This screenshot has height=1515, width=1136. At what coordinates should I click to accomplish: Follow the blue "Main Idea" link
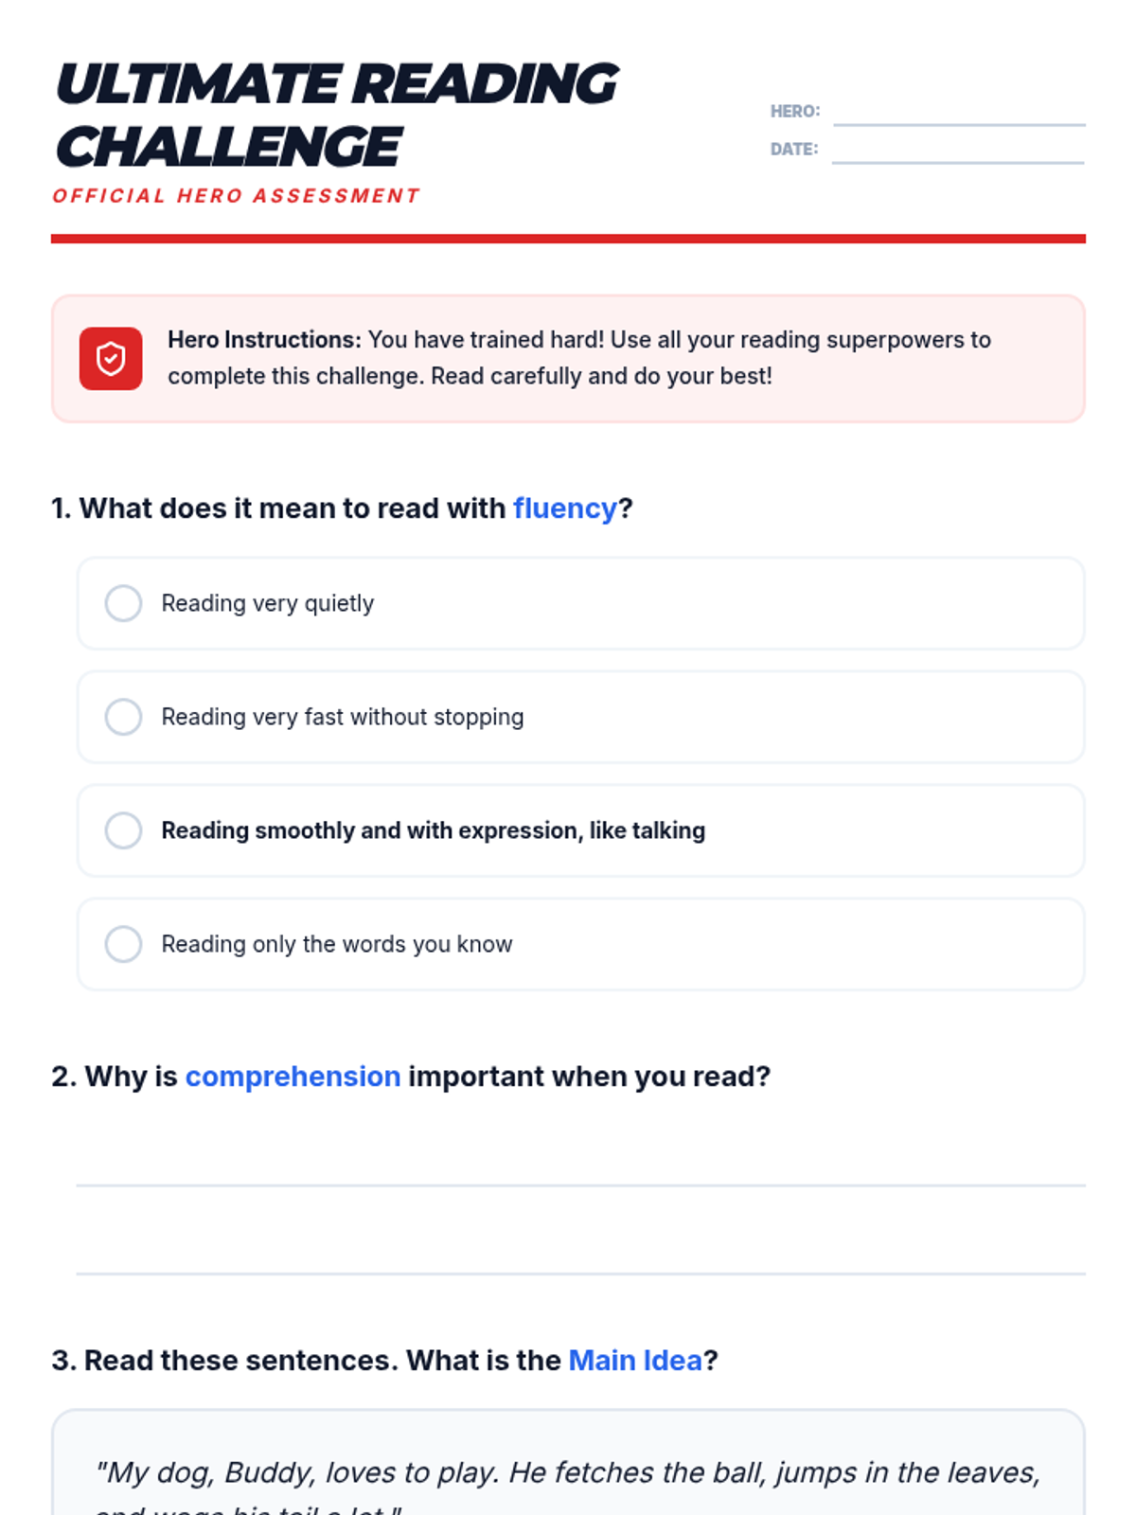pos(635,1361)
